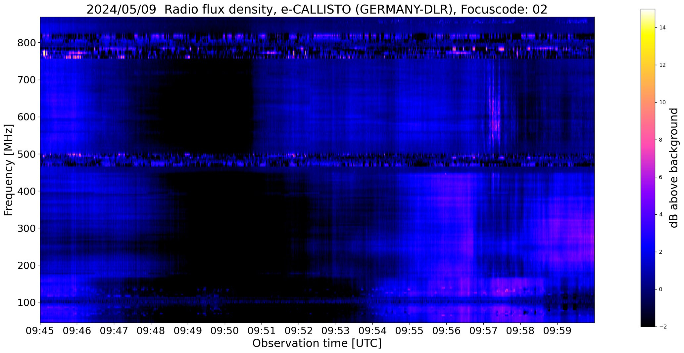This screenshot has width=684, height=353.
Task: Click the 09:51 time tick label
Action: tap(262, 331)
